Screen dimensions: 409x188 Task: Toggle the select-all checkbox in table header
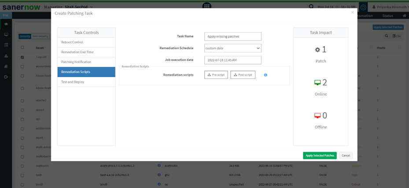click(22, 47)
